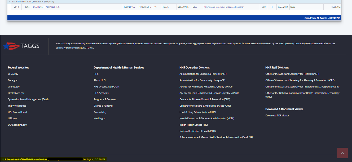Open Grants & Funding link
Viewport: 352px width, 162px height.
click(x=103, y=106)
